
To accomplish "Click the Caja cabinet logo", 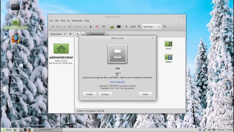I will [x=117, y=54].
